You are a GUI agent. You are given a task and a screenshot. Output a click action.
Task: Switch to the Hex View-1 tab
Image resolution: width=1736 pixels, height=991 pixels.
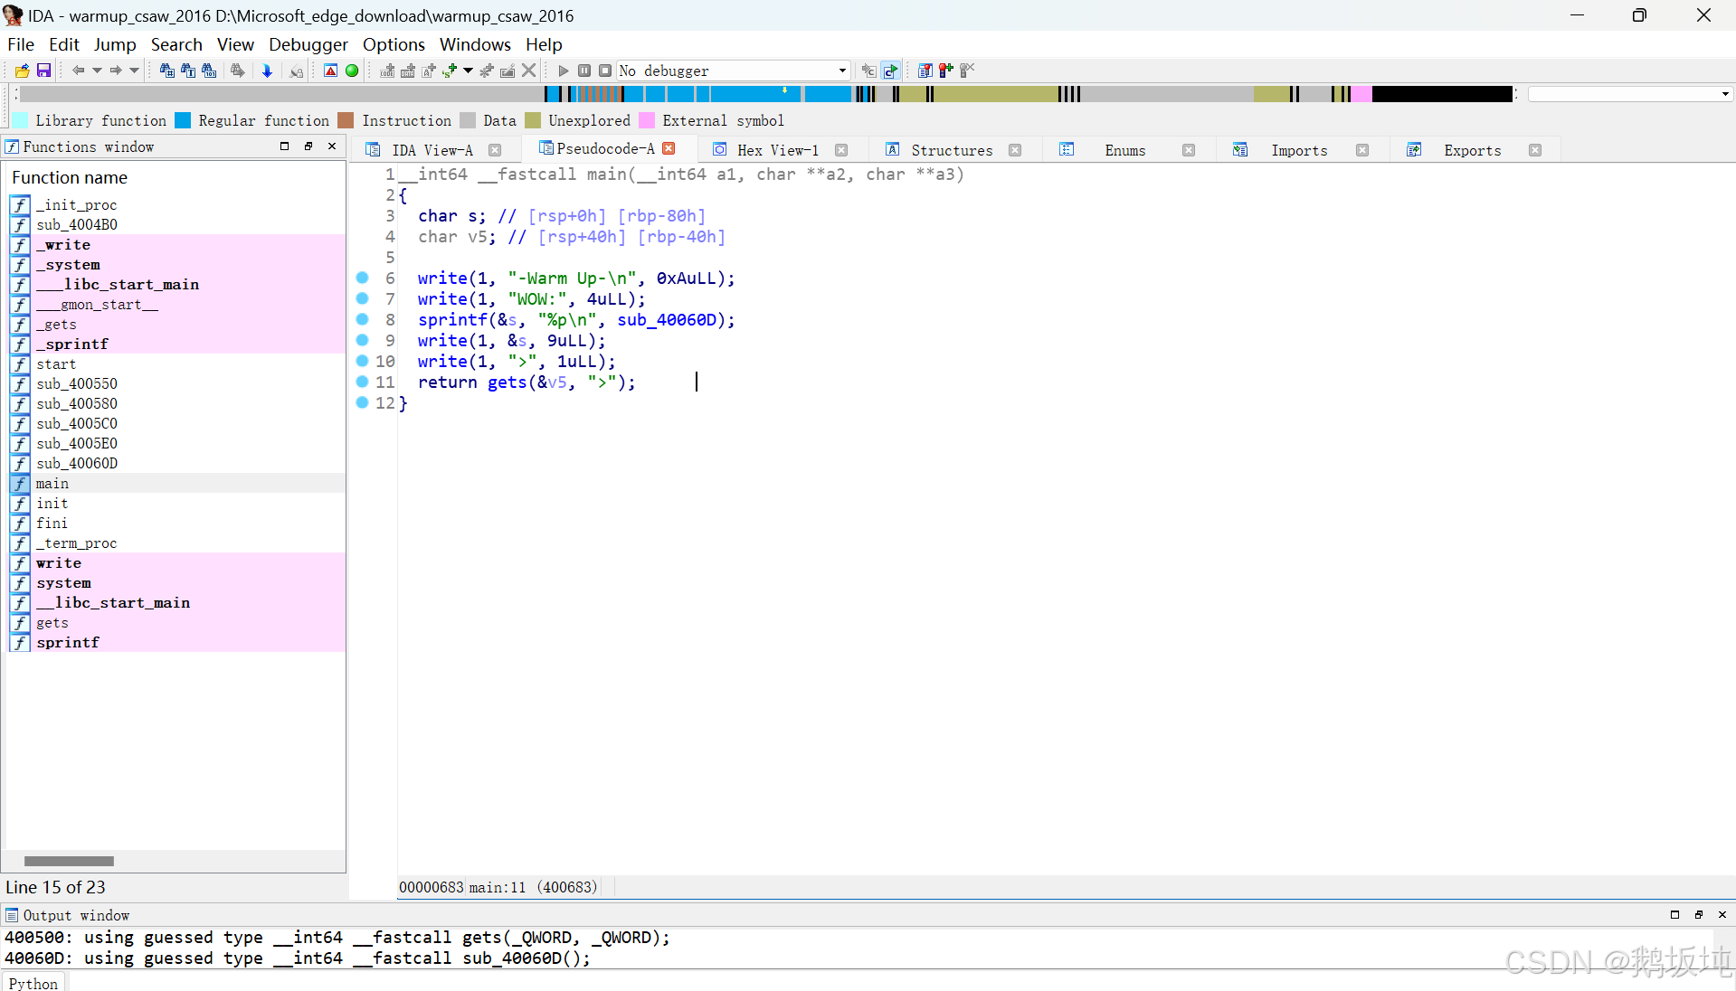776,149
